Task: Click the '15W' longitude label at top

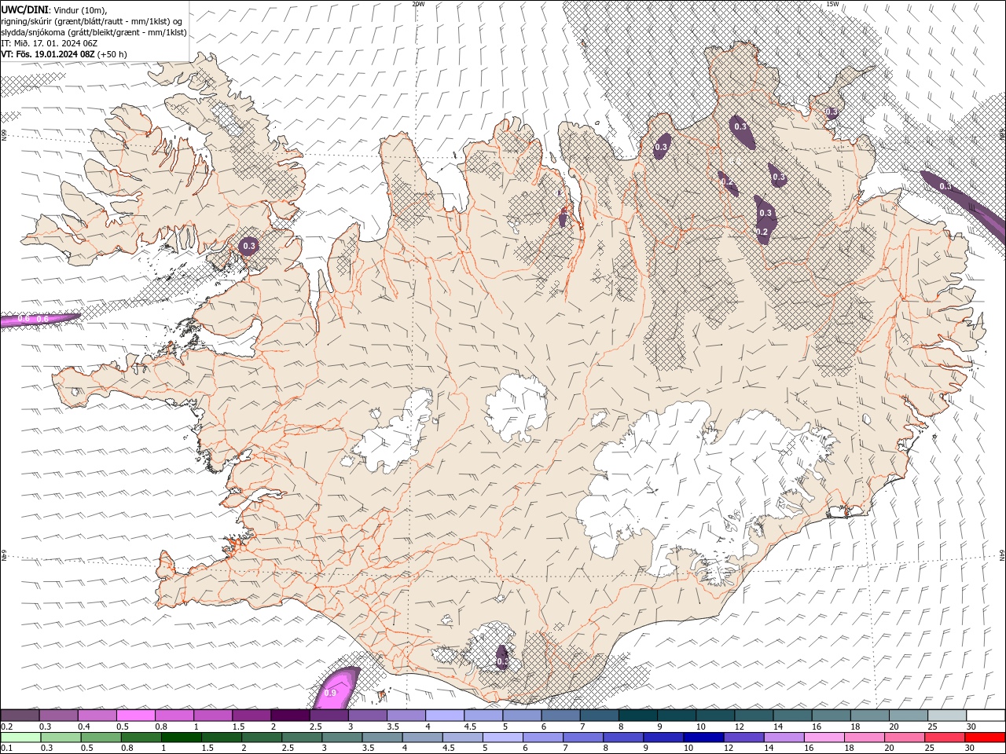Action: pyautogui.click(x=832, y=4)
